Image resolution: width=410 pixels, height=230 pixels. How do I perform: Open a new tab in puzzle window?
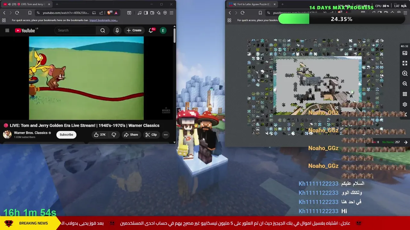pyautogui.click(x=283, y=4)
